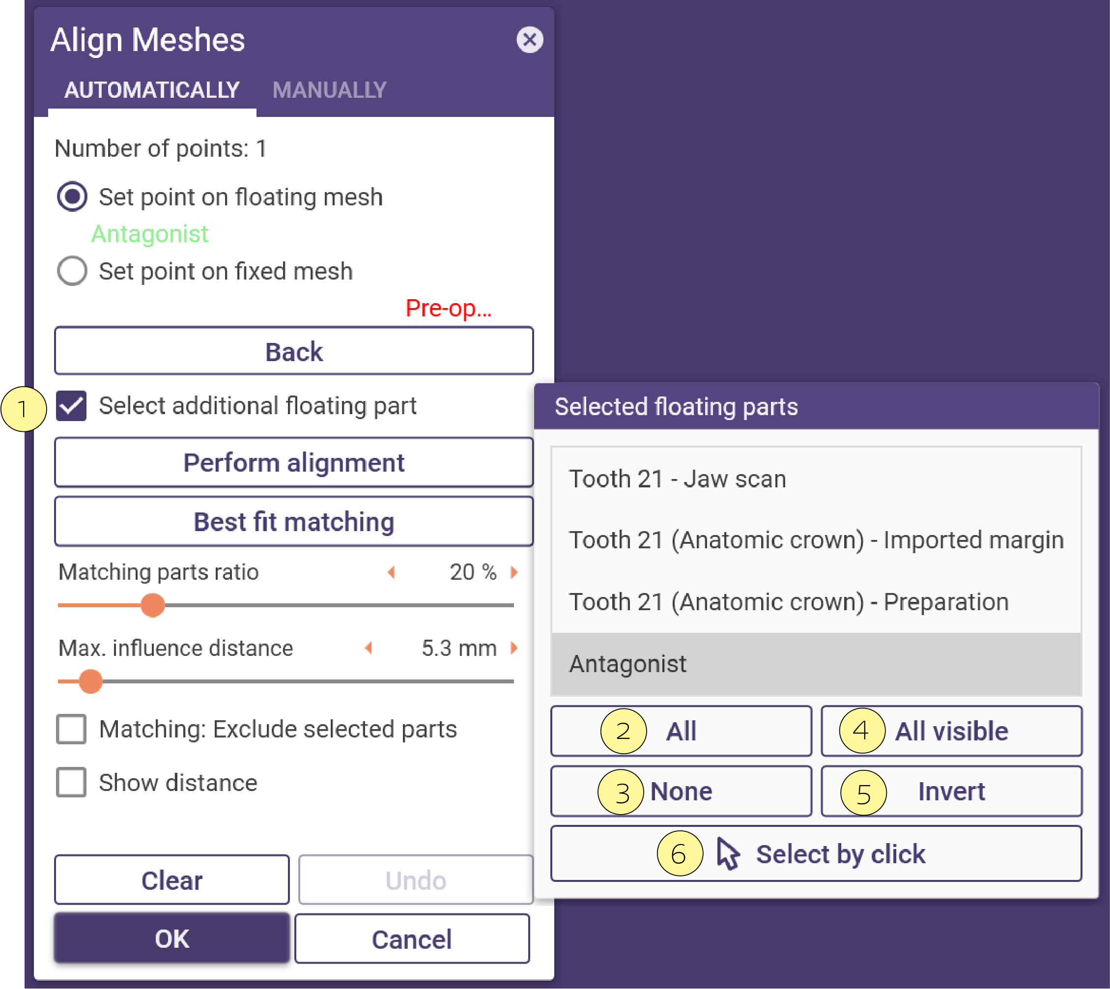The image size is (1110, 989).
Task: Decrease Matching parts ratio with left arrow
Action: point(391,572)
